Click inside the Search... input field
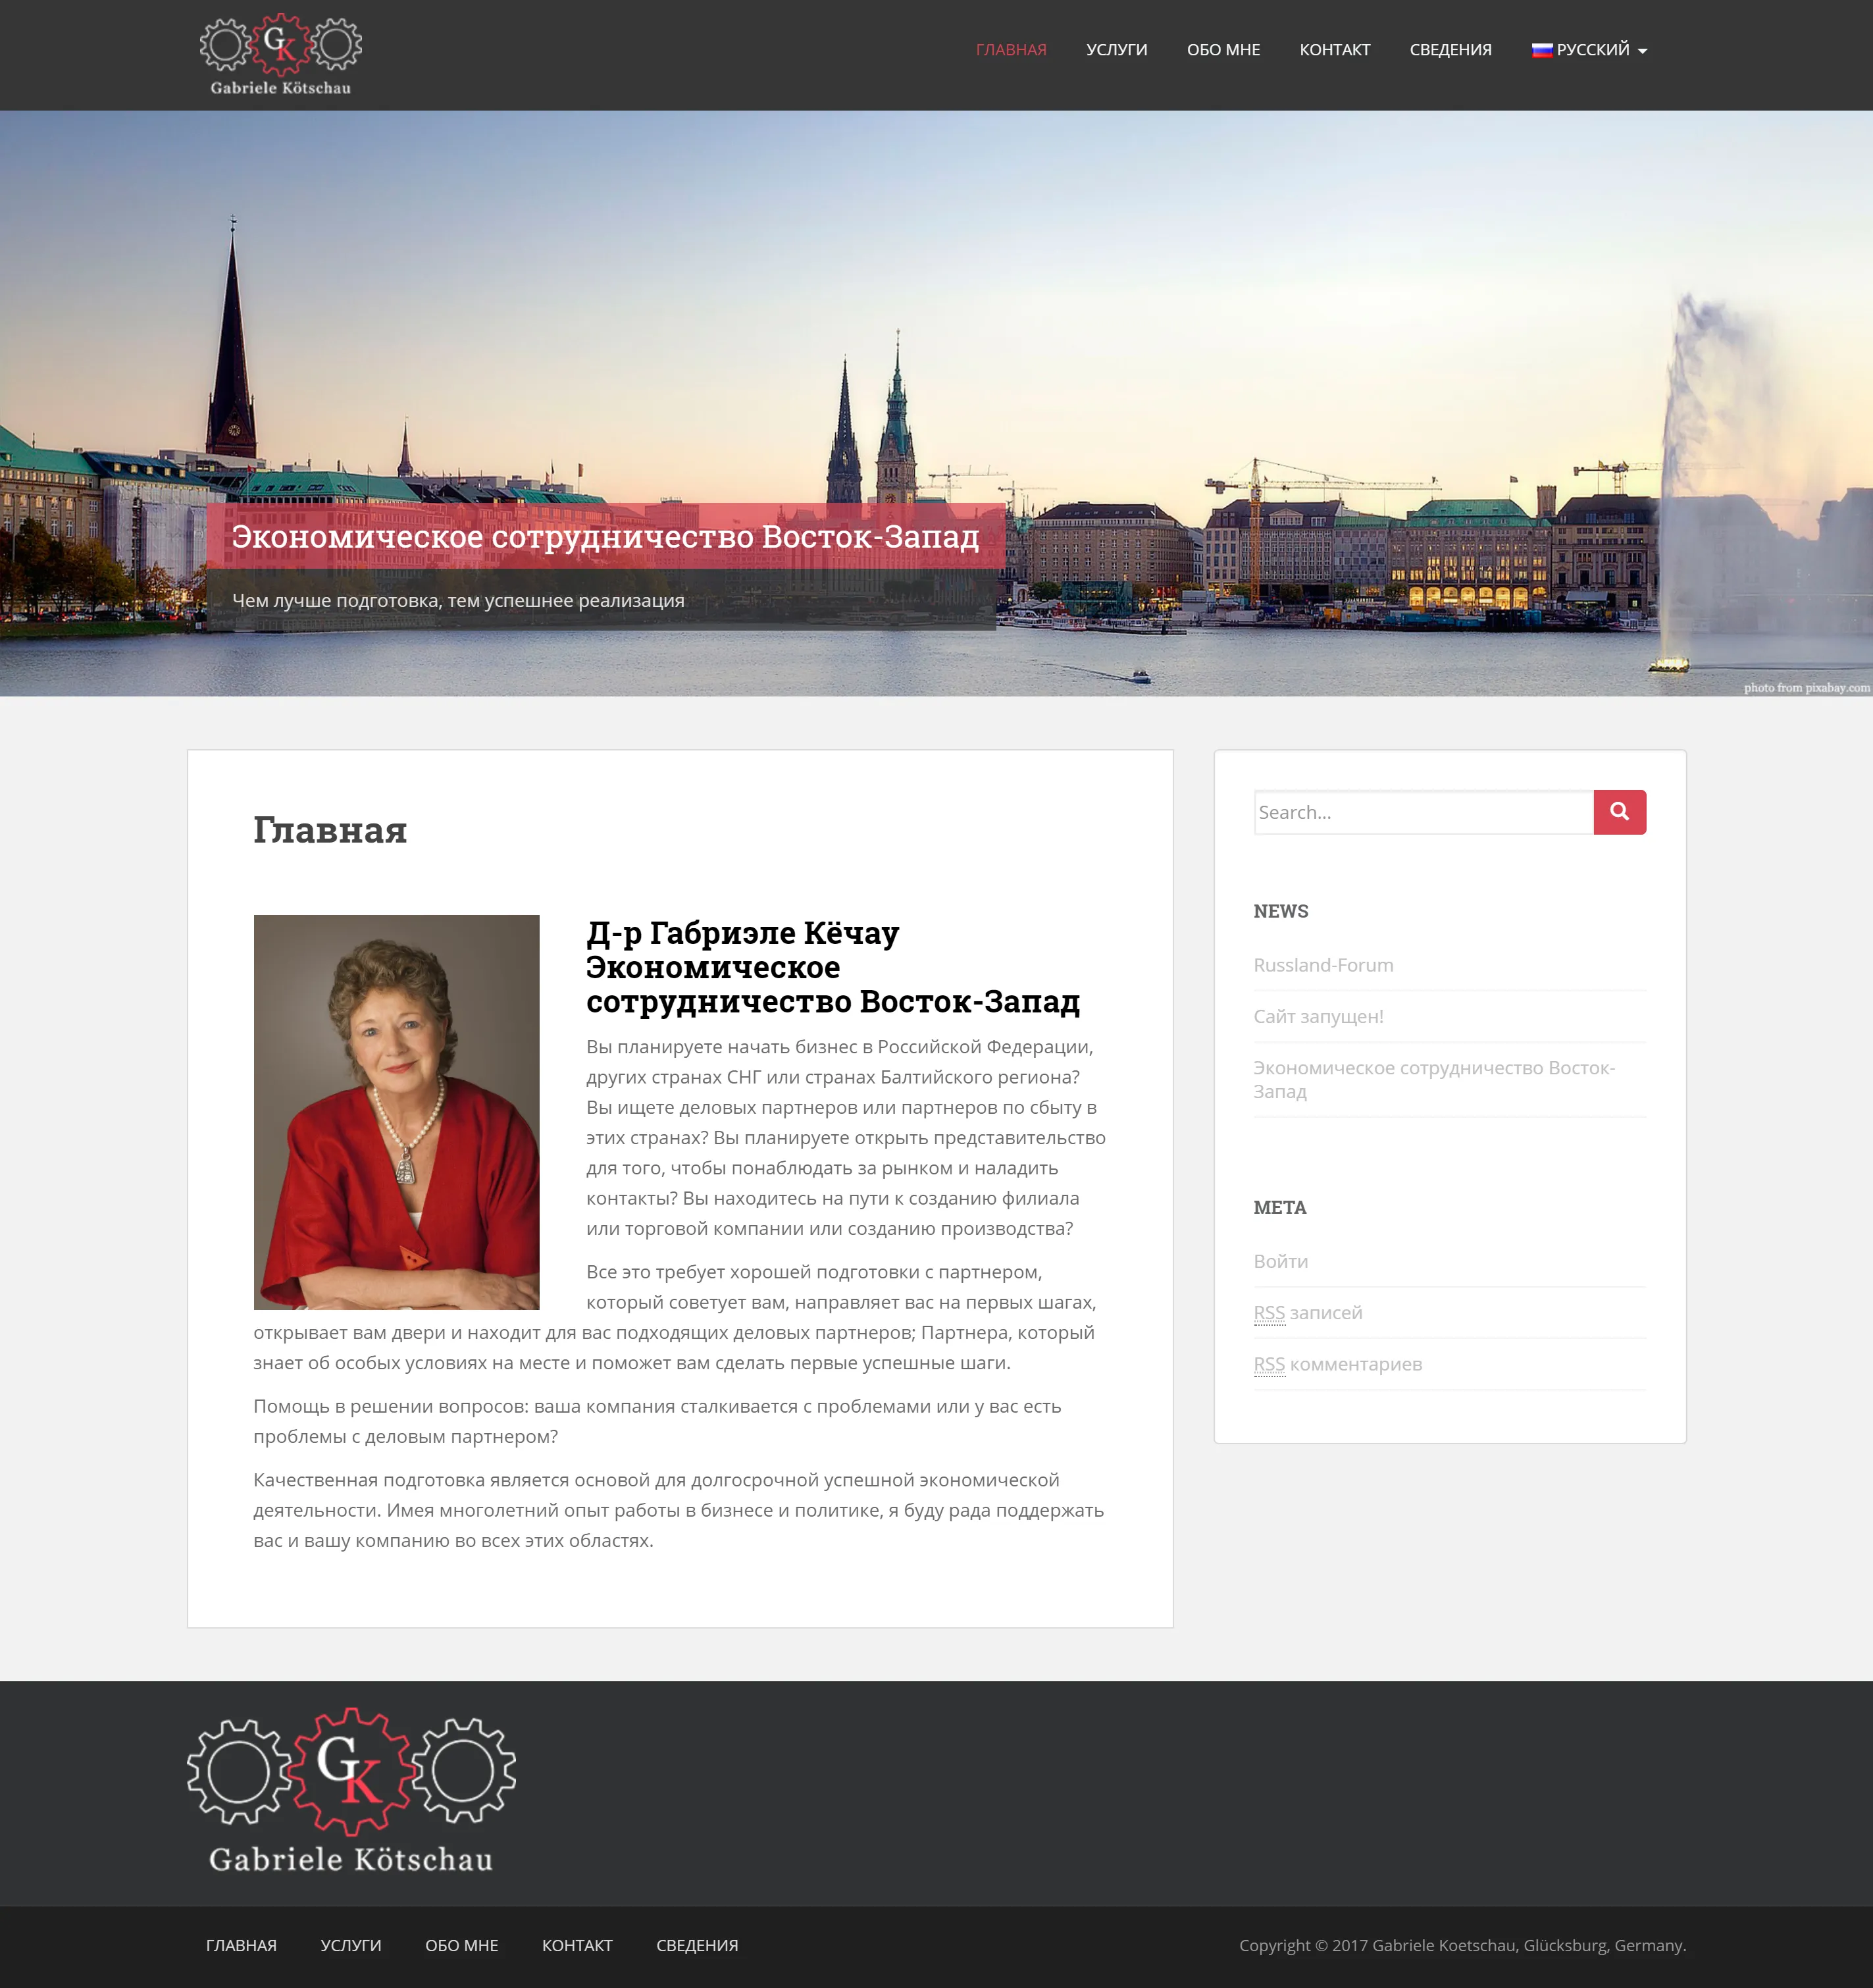The width and height of the screenshot is (1873, 1988). 1423,812
